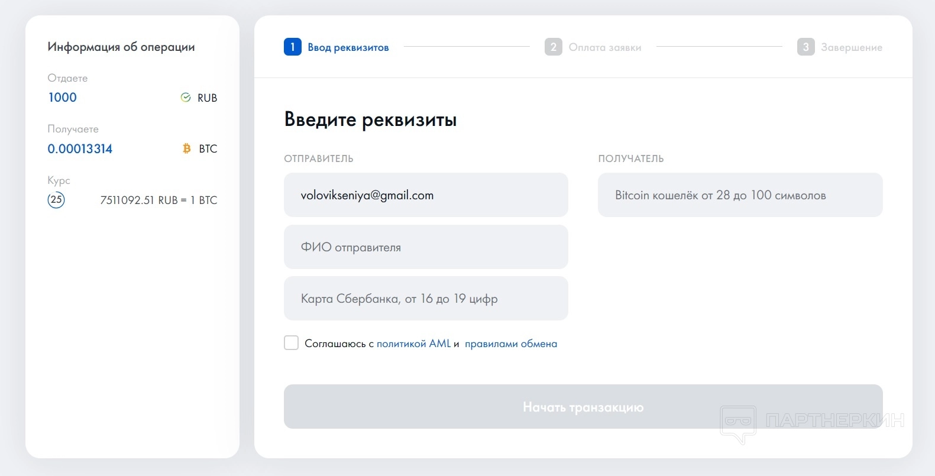Click the step 1 number badge
Screen dimensions: 935x476
point(293,47)
